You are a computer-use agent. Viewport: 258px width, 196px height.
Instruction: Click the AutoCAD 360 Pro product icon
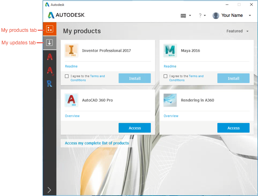click(71, 100)
